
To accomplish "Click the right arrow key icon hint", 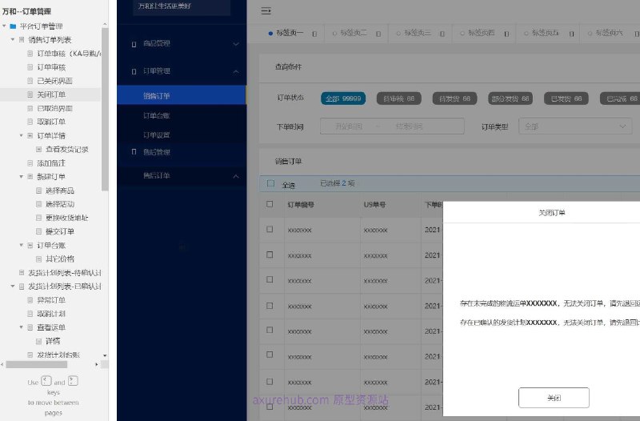I will click(x=73, y=381).
